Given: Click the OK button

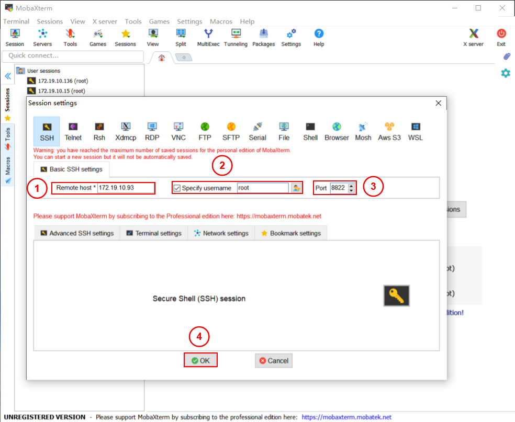Looking at the screenshot, I should click(x=200, y=360).
